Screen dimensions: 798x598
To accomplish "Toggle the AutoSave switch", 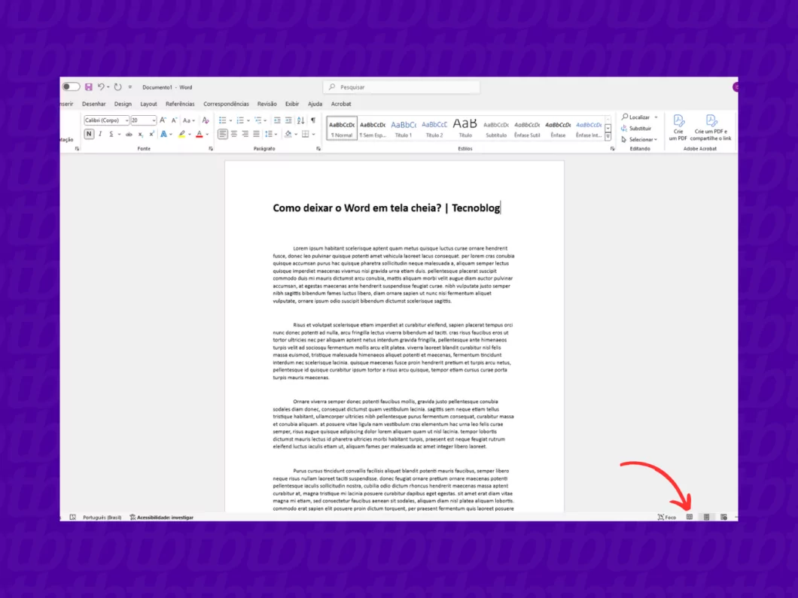I will pyautogui.click(x=71, y=87).
